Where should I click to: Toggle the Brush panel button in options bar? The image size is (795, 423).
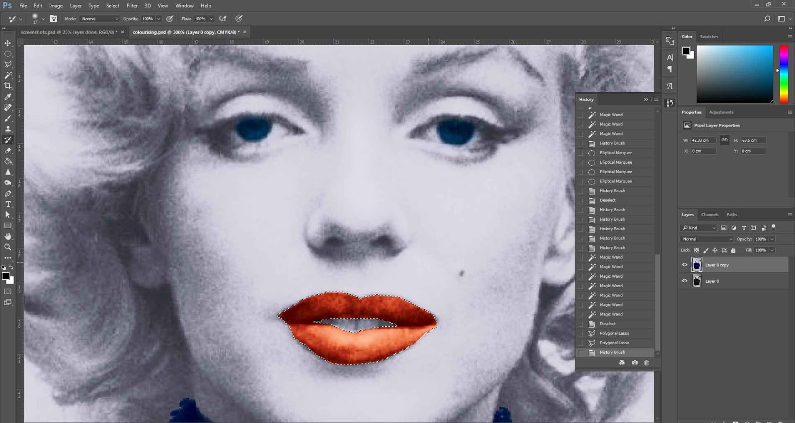click(x=54, y=19)
